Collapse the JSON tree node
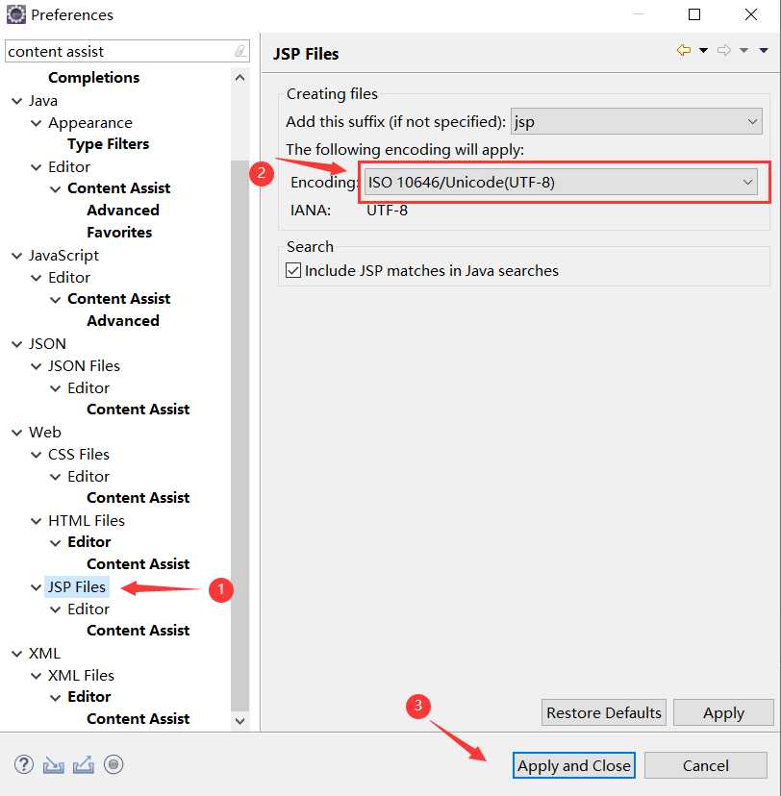Screen dimensions: 781x796 (16, 344)
